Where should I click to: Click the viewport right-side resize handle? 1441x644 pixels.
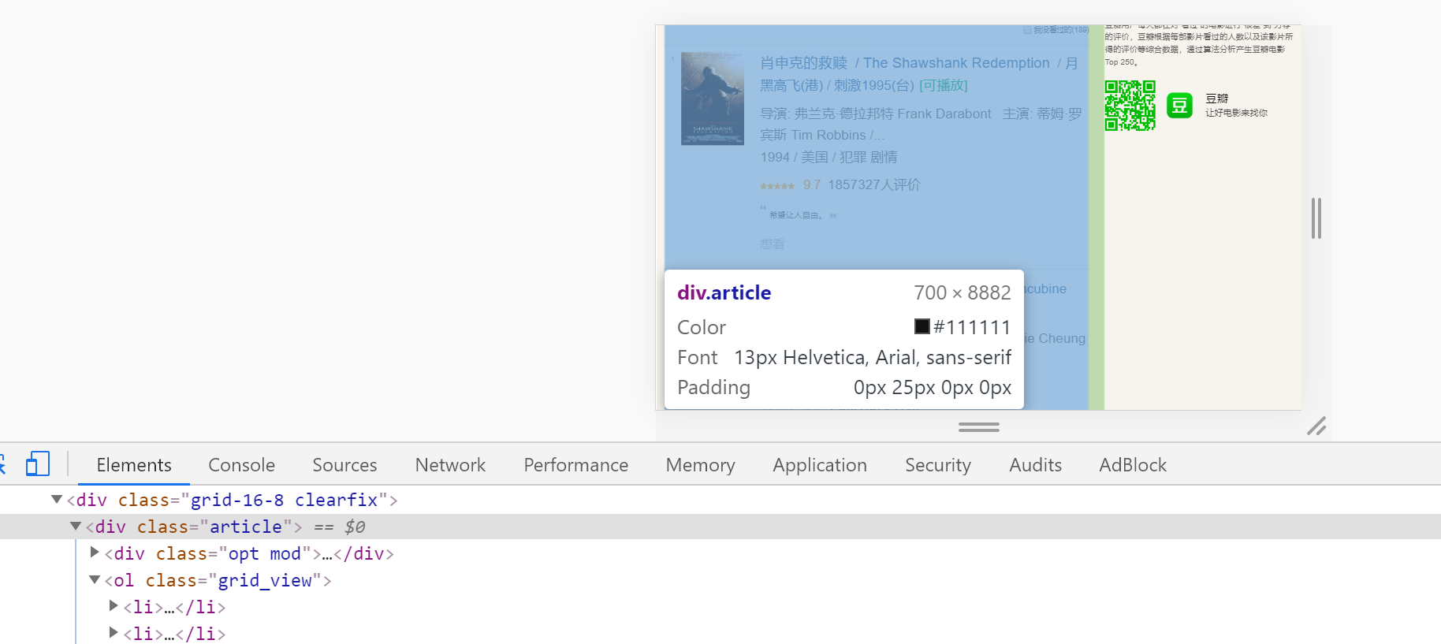point(1316,218)
